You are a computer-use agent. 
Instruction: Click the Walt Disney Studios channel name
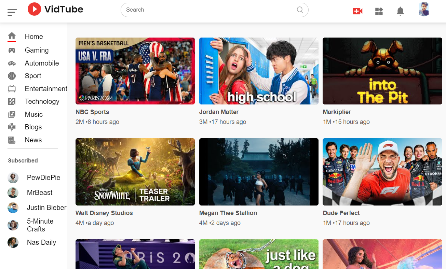tap(104, 213)
